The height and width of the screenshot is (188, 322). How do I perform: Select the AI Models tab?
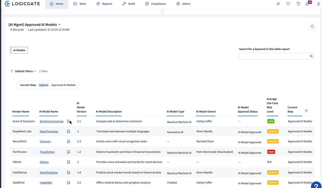19,50
